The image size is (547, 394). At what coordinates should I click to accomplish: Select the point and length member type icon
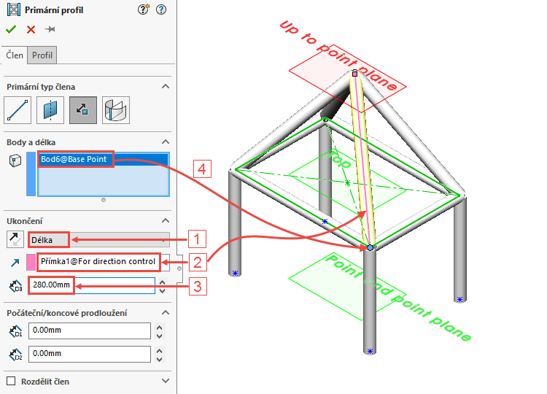click(x=83, y=110)
